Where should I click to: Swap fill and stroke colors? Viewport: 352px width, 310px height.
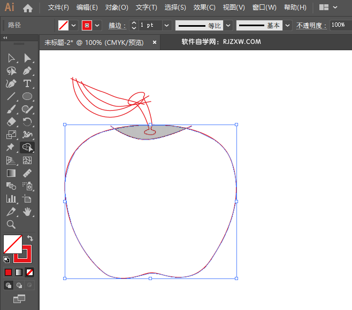[30, 238]
